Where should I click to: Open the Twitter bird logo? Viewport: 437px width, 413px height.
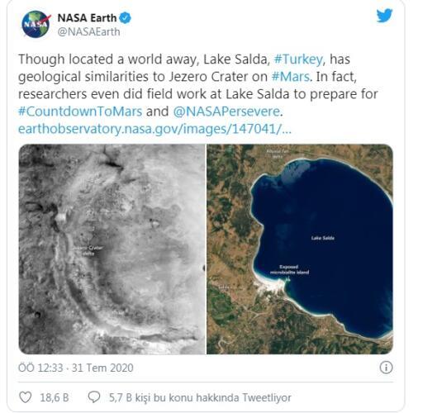pyautogui.click(x=384, y=16)
